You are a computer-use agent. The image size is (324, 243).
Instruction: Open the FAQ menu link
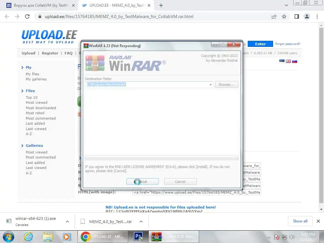click(x=68, y=53)
